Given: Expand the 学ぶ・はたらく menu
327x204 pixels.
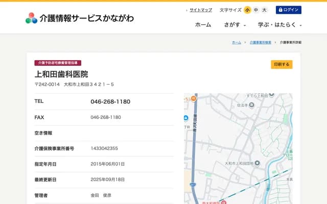Looking at the screenshot, I should click(279, 25).
